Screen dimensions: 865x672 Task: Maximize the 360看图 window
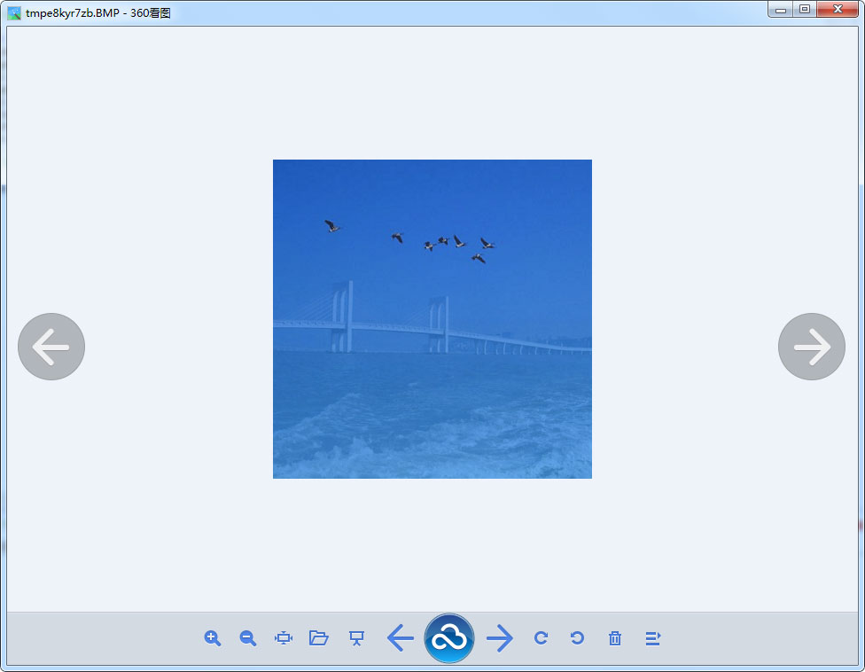tap(805, 10)
